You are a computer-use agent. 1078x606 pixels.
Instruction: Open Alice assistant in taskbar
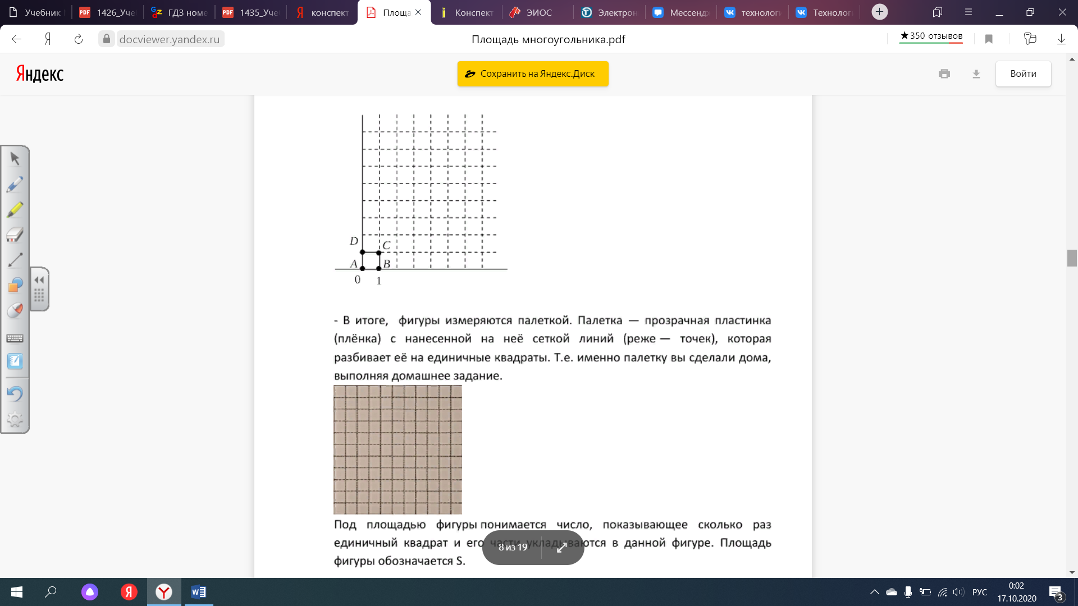point(90,592)
